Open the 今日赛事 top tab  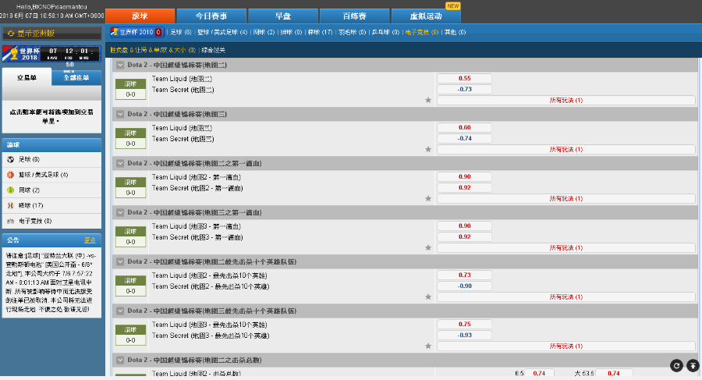pos(211,16)
